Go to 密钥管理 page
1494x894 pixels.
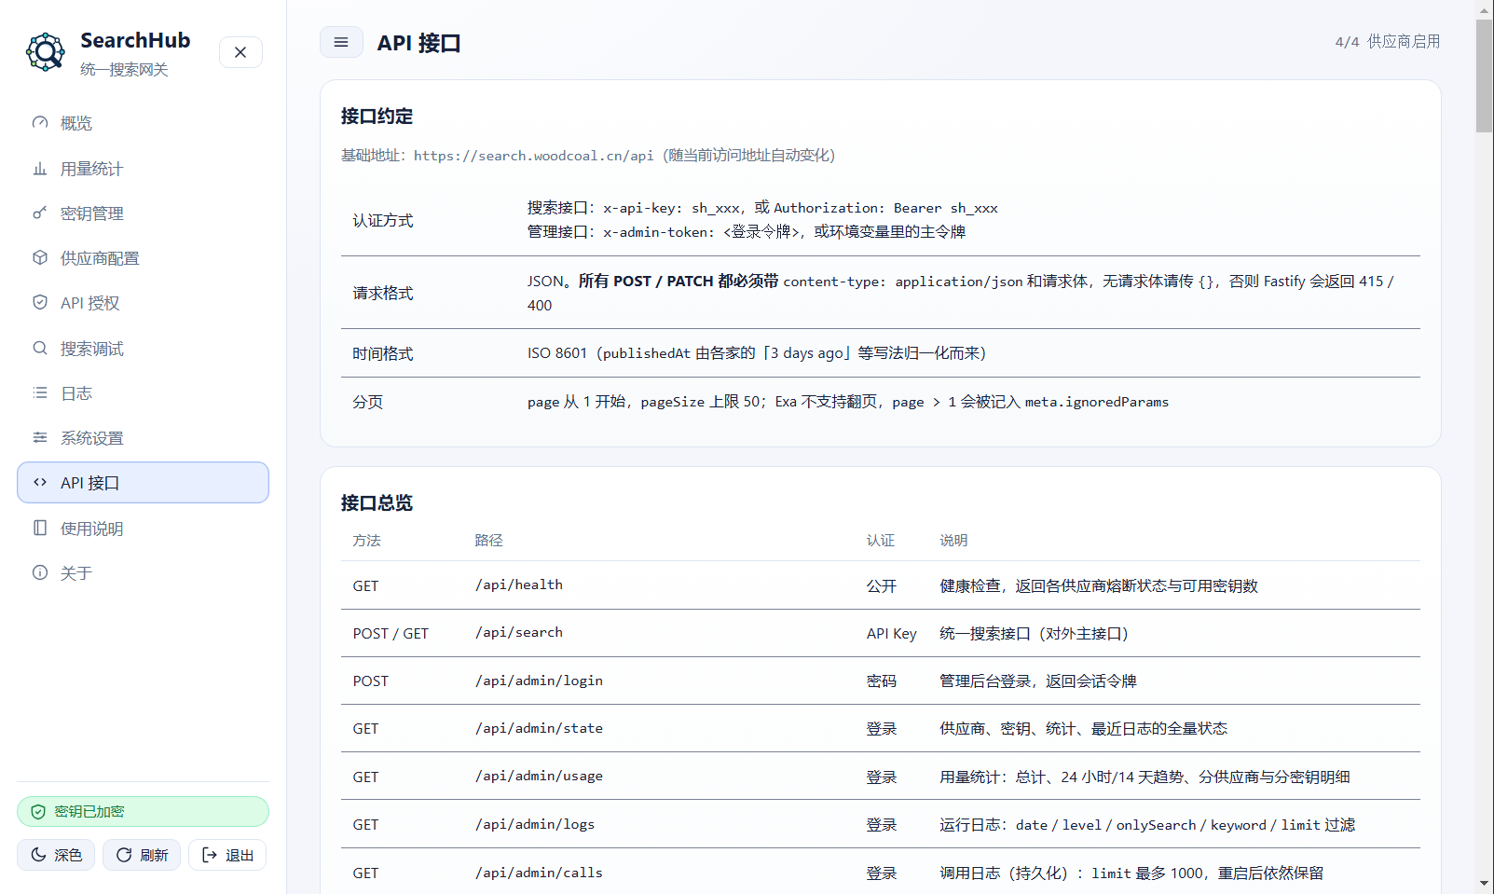pos(143,213)
